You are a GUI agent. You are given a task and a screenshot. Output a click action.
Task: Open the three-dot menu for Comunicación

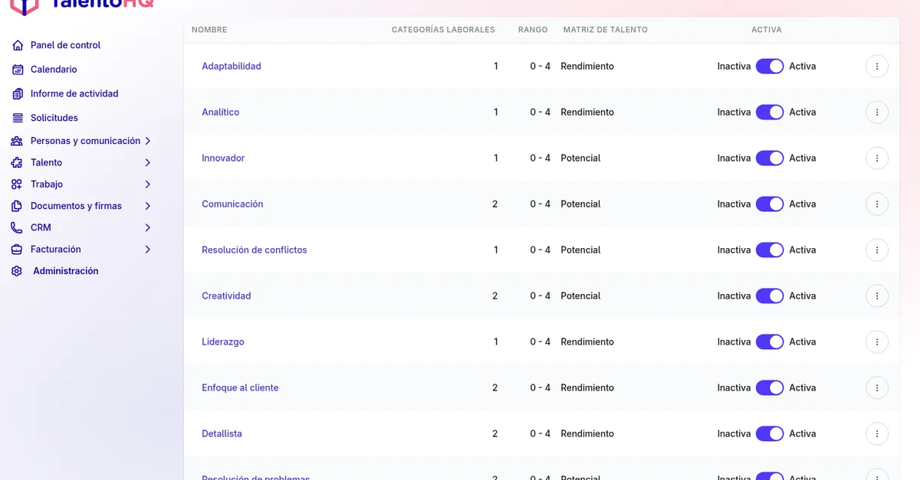(x=877, y=204)
